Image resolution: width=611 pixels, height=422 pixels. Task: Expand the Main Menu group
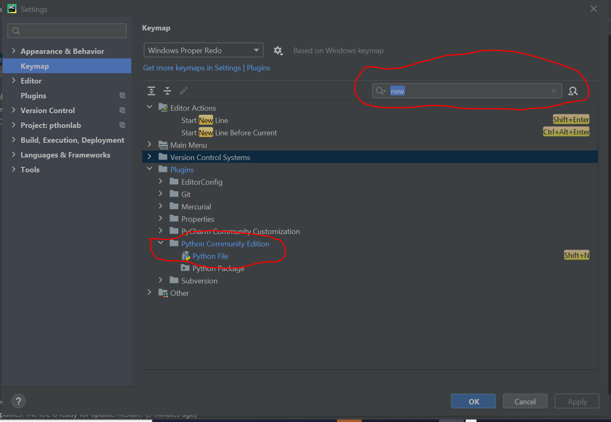click(150, 144)
